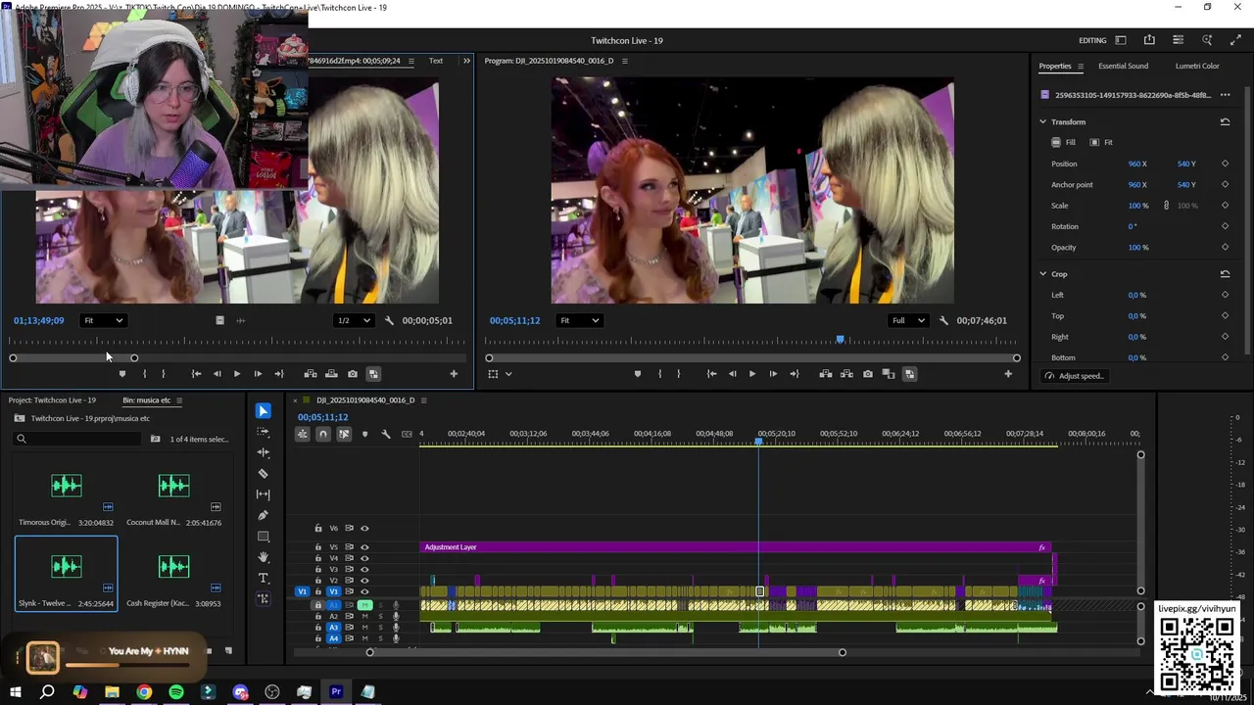The height and width of the screenshot is (705, 1254).
Task: Select the Coconut Mall audio clip thumbnail
Action: point(173,486)
